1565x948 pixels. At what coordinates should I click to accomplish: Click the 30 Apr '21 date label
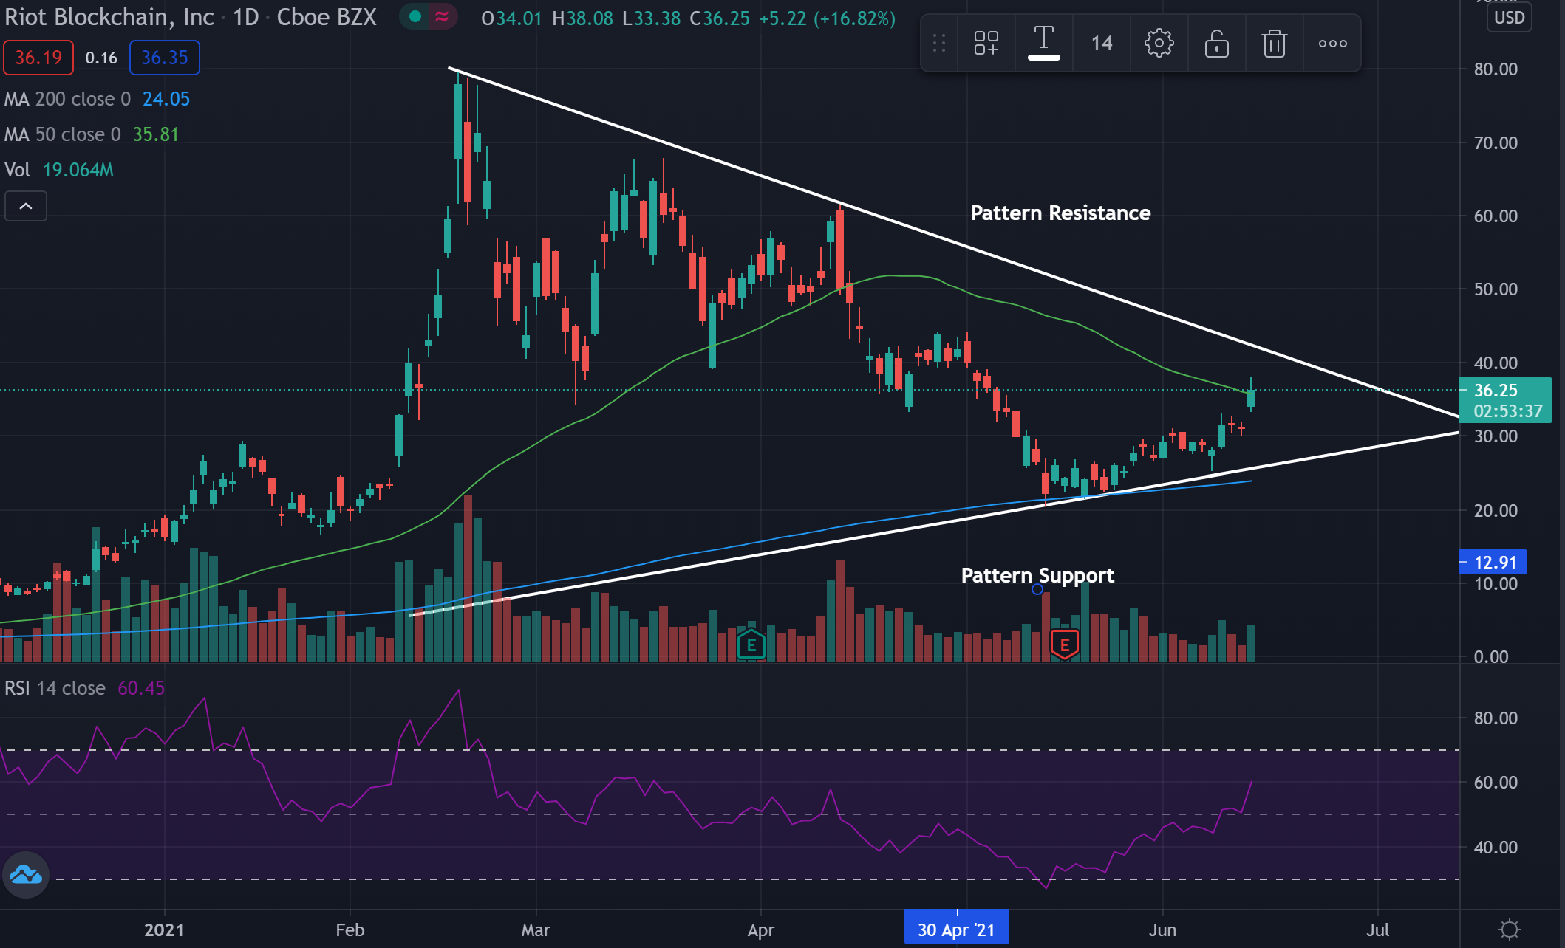coord(956,930)
